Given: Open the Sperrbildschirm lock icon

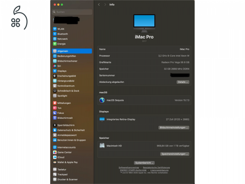Looking at the screenshot, I should pyautogui.click(x=55, y=125).
